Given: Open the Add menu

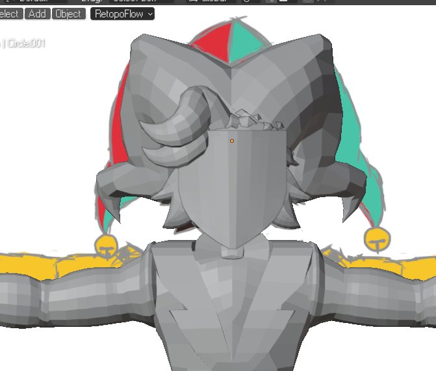Looking at the screenshot, I should [38, 14].
